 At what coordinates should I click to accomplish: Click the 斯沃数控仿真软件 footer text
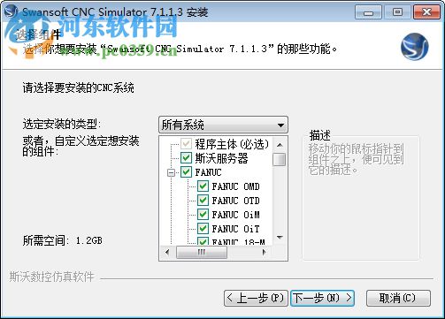click(x=52, y=277)
